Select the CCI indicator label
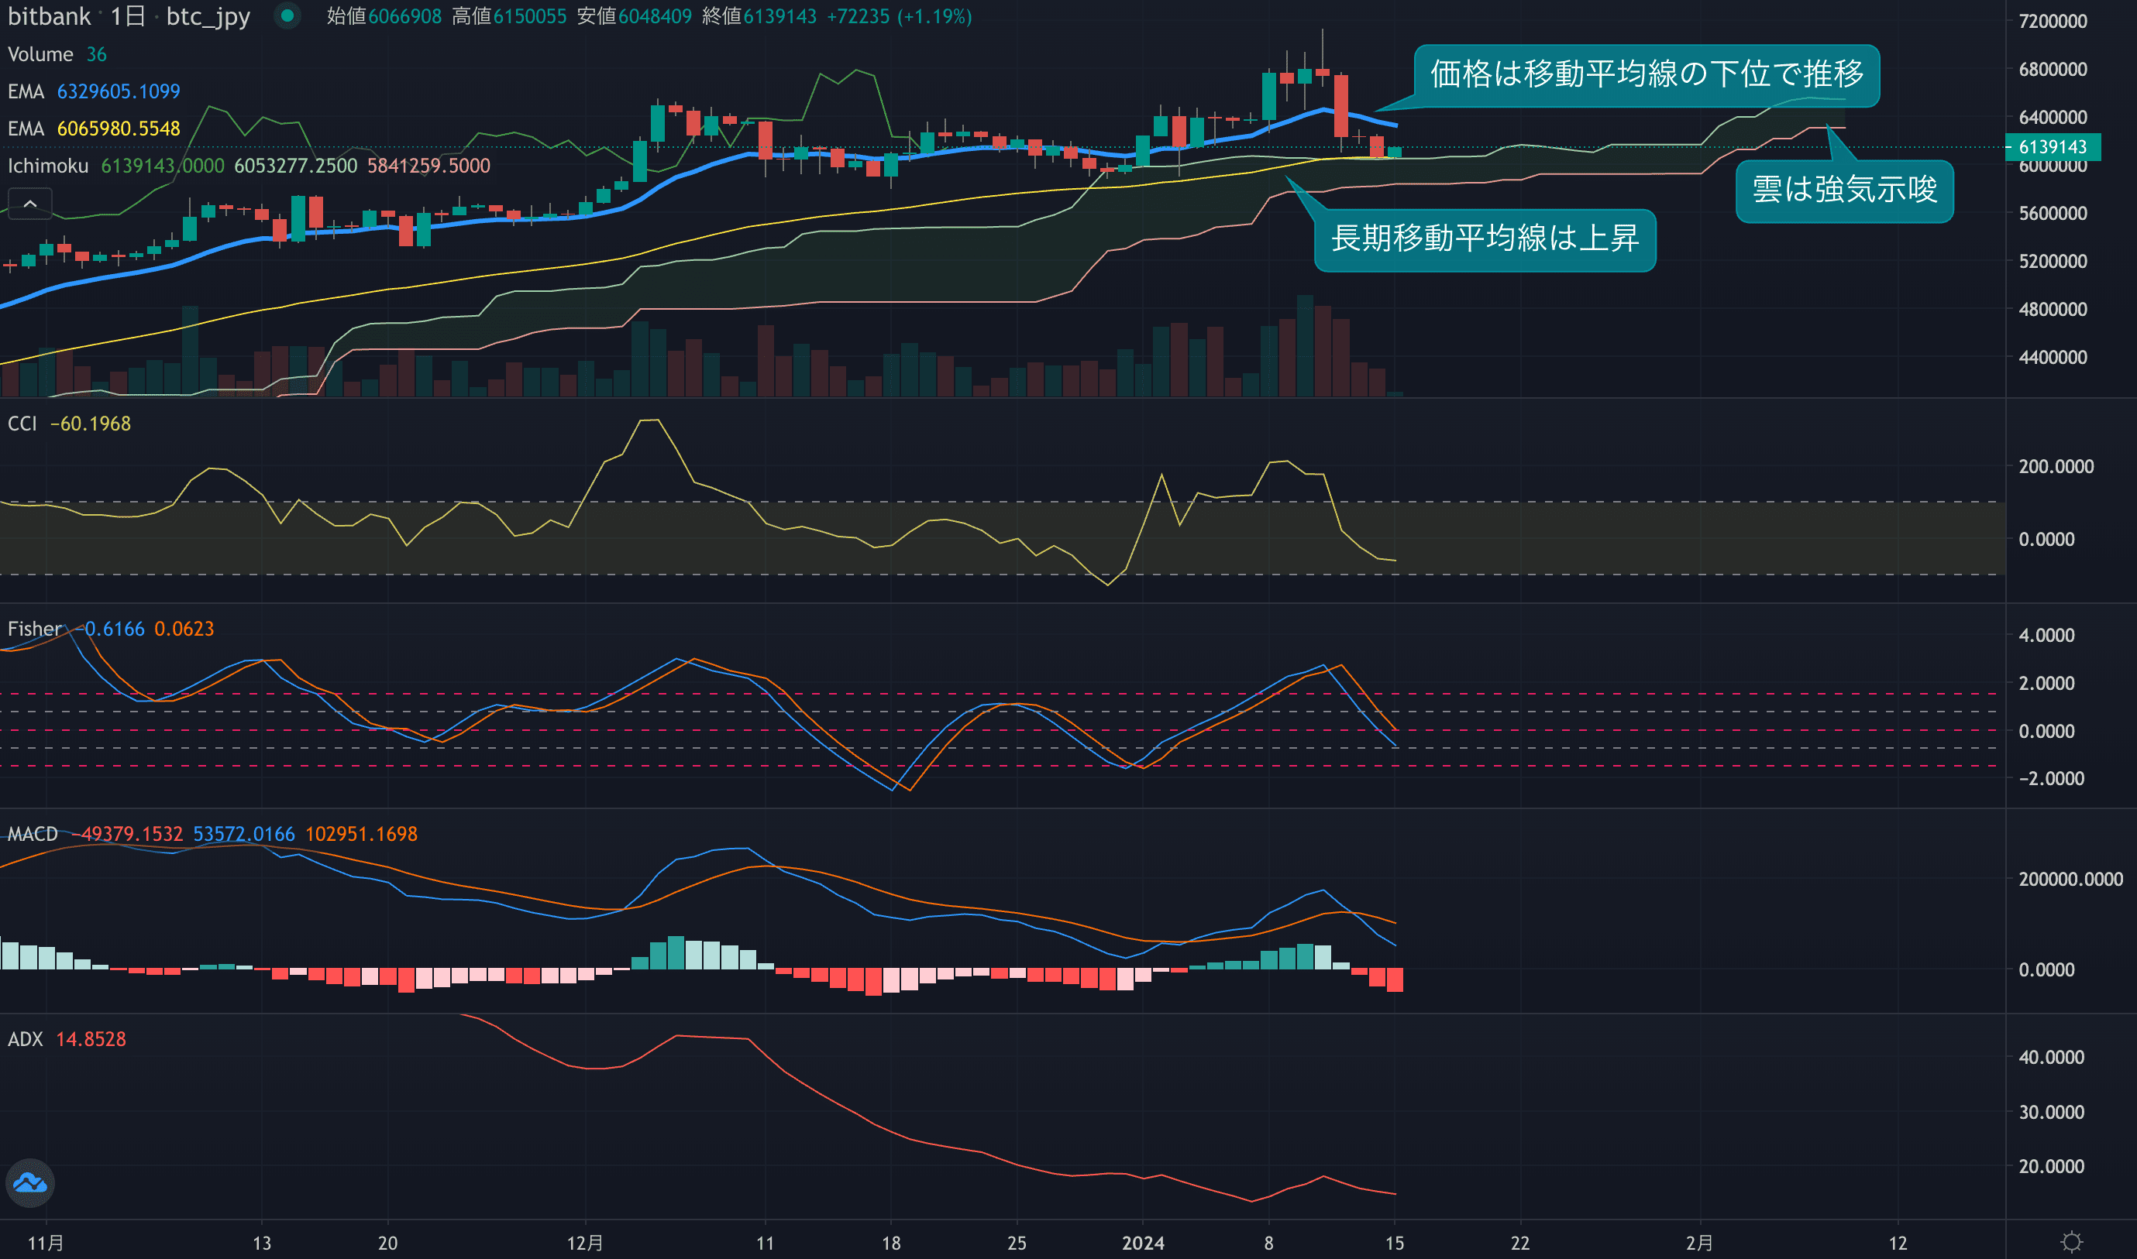This screenshot has height=1259, width=2137. (x=22, y=424)
